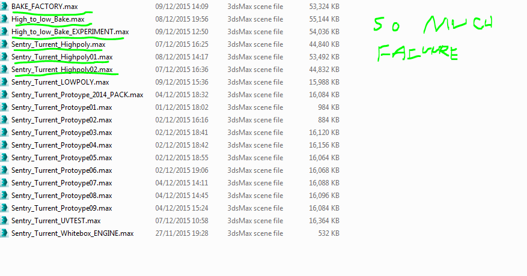The height and width of the screenshot is (276, 527).
Task: Click icon beside Sentry_Turrent_UVTEST.max
Action: point(4,221)
